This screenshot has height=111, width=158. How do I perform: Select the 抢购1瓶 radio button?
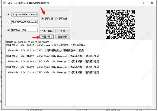pyautogui.click(x=43, y=19)
